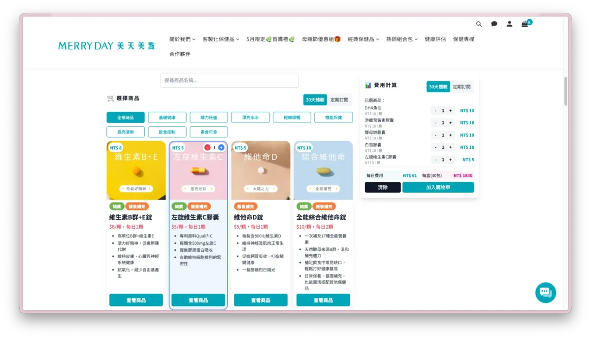591x339 pixels.
Task: Open the 健康評估 menu item
Action: 435,39
